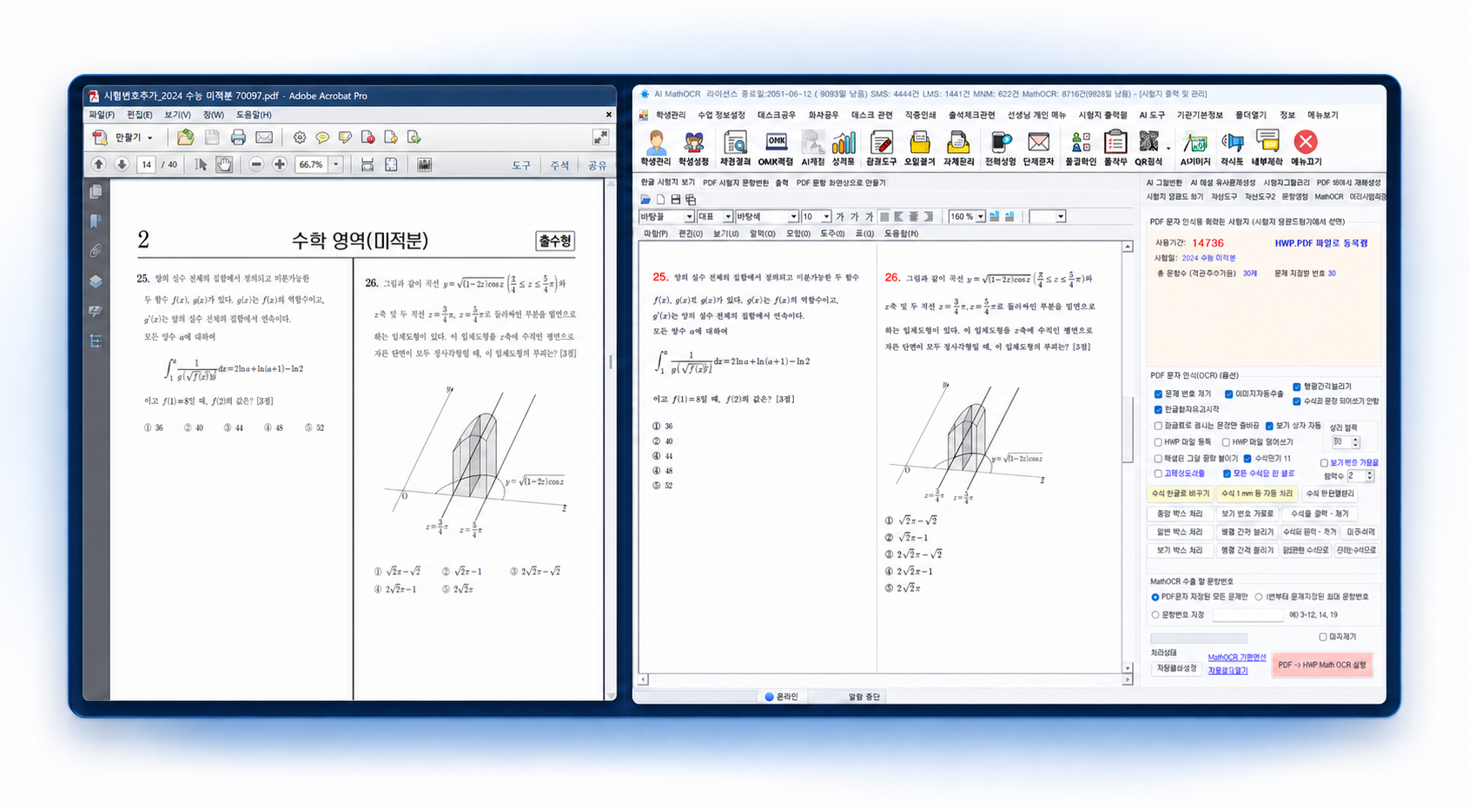
Task: Enable the HWP 파일 덮어쓰기 checkbox
Action: click(x=1226, y=442)
